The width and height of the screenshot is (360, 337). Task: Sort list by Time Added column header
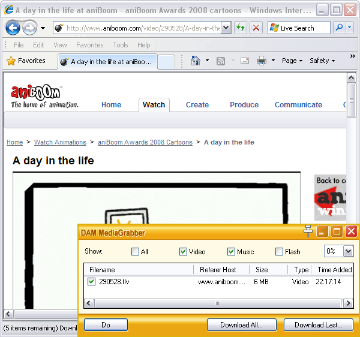tap(332, 270)
